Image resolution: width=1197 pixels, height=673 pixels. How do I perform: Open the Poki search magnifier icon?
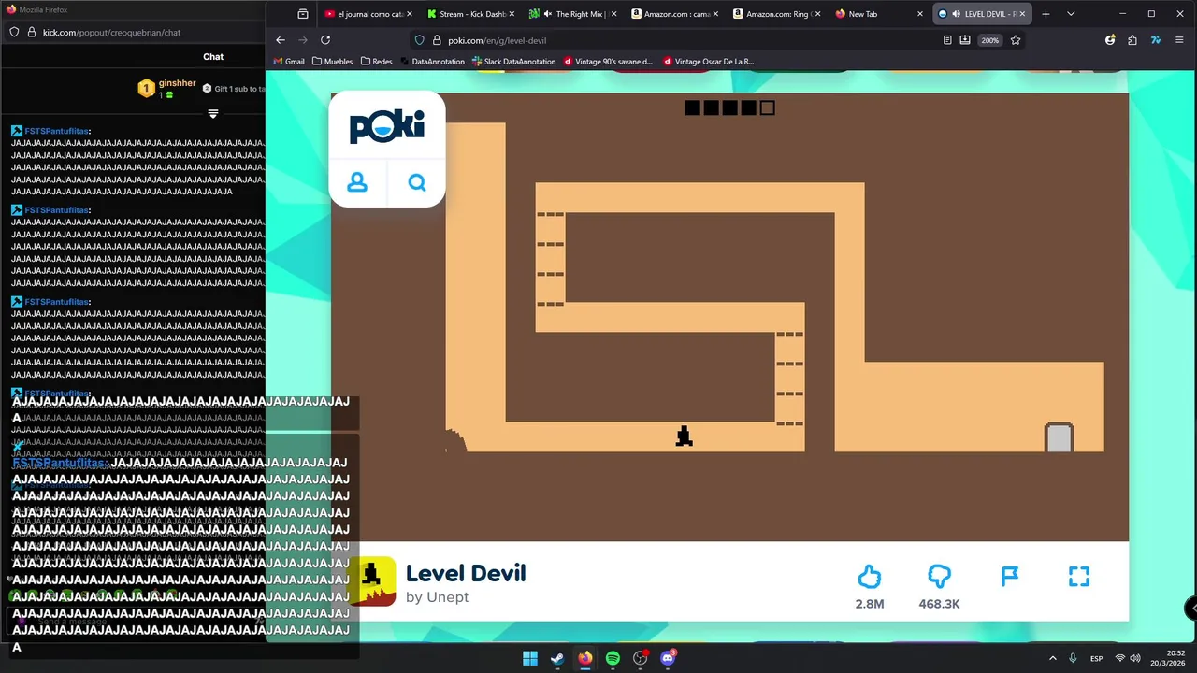[417, 183]
